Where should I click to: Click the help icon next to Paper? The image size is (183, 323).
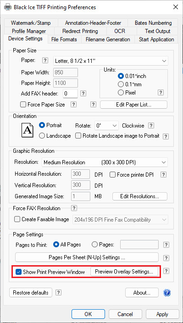tap(45, 61)
